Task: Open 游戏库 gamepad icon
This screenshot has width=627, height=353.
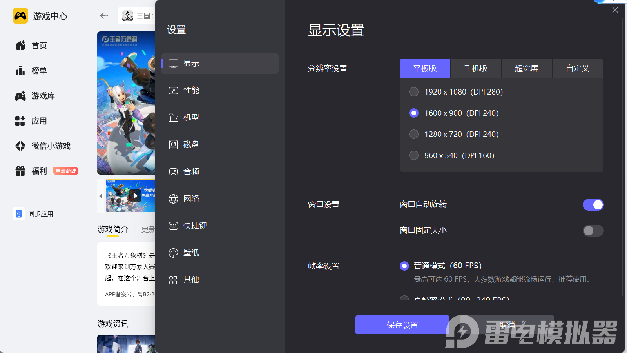Action: pos(20,96)
